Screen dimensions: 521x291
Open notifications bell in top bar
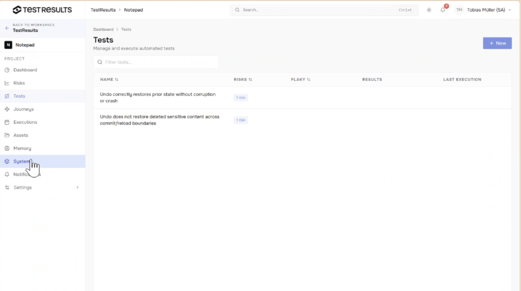[x=443, y=10]
